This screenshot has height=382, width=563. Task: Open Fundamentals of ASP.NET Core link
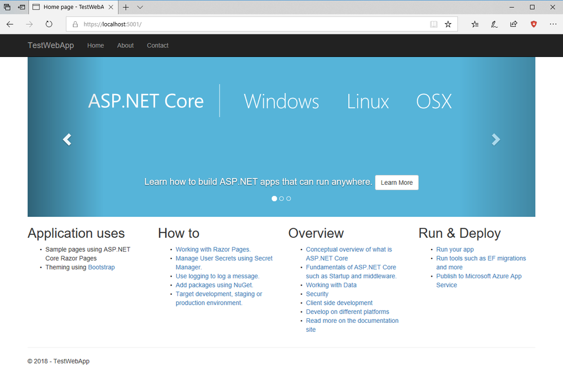[x=351, y=272]
